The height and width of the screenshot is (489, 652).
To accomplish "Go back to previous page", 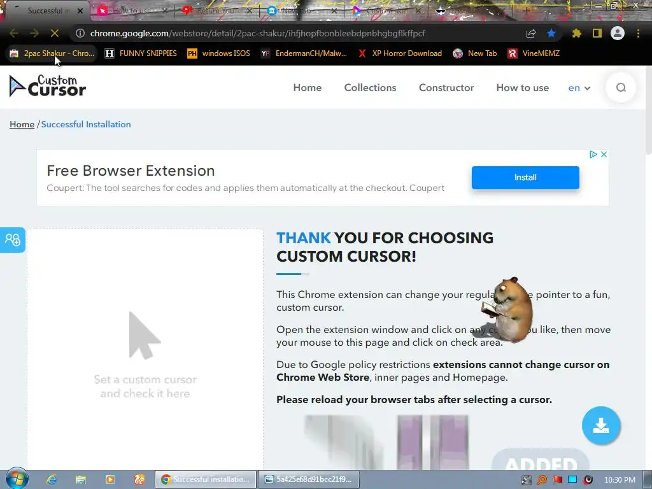I will click(14, 33).
